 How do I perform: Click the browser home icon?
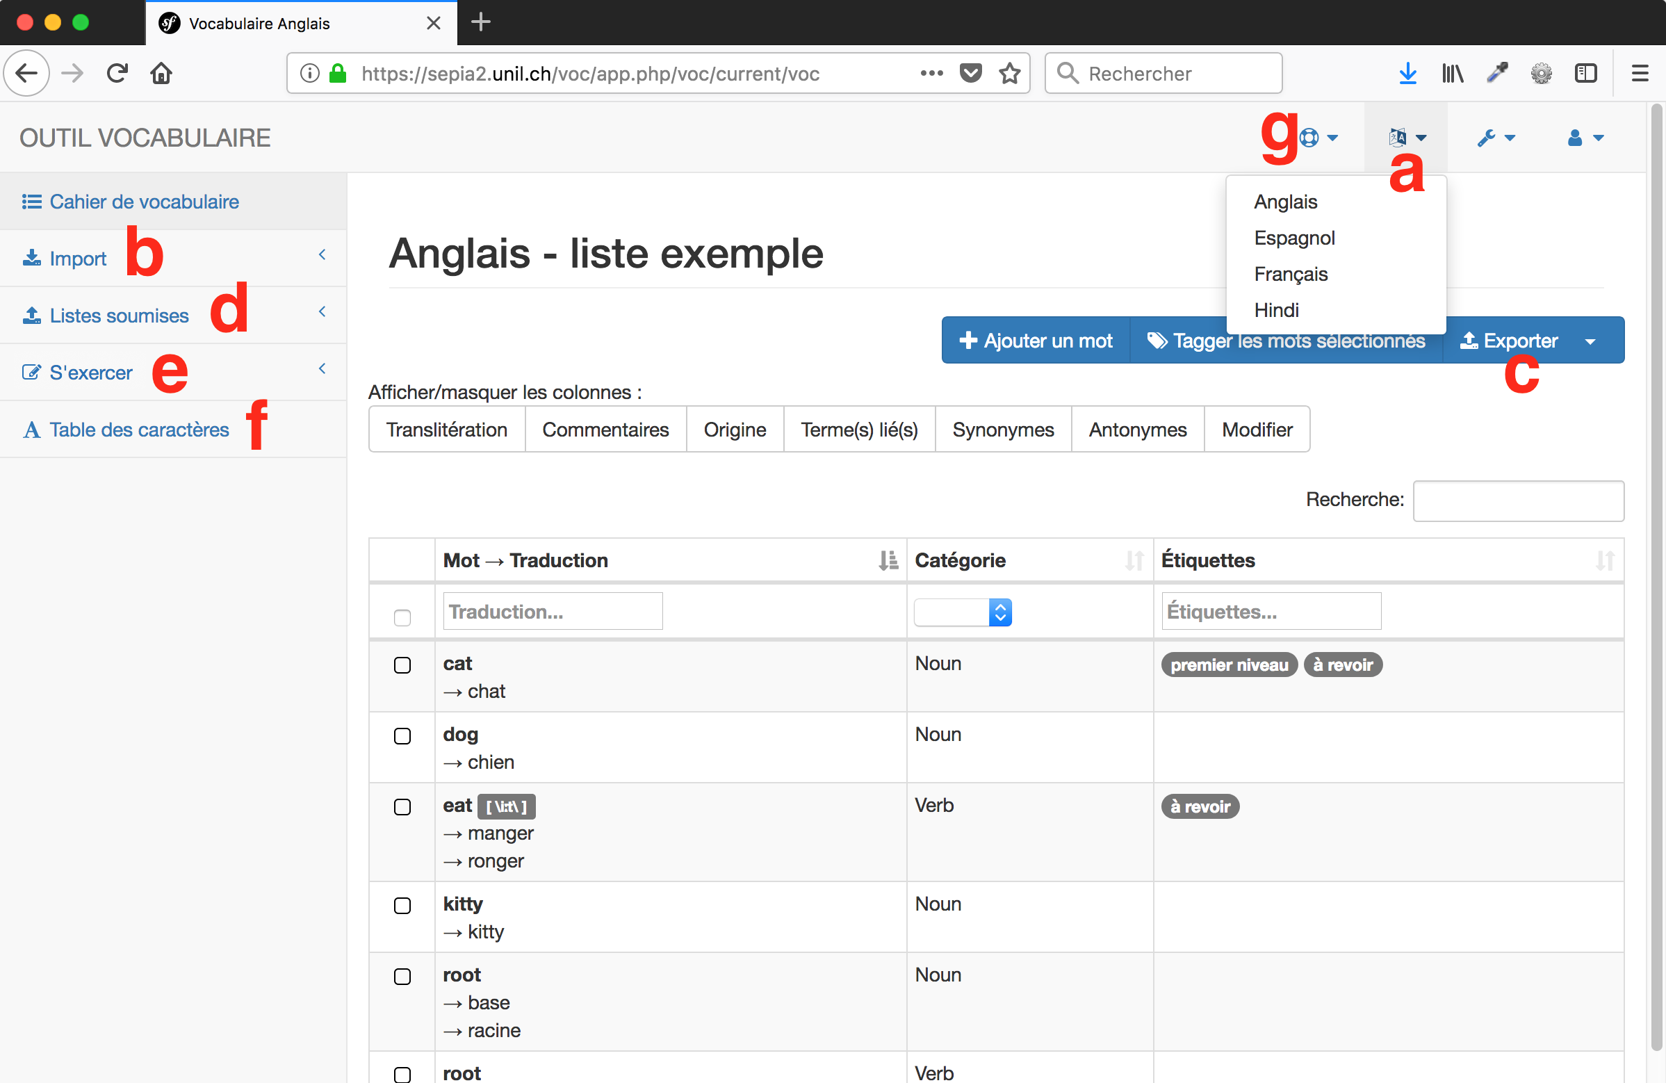(x=161, y=73)
